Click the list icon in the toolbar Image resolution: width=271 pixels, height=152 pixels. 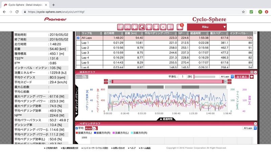(x=120, y=27)
